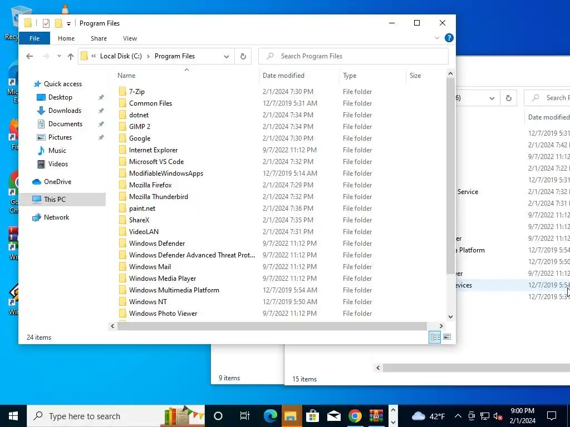Viewport: 570px width, 427px height.
Task: Click the Search Program Files box
Action: click(353, 56)
